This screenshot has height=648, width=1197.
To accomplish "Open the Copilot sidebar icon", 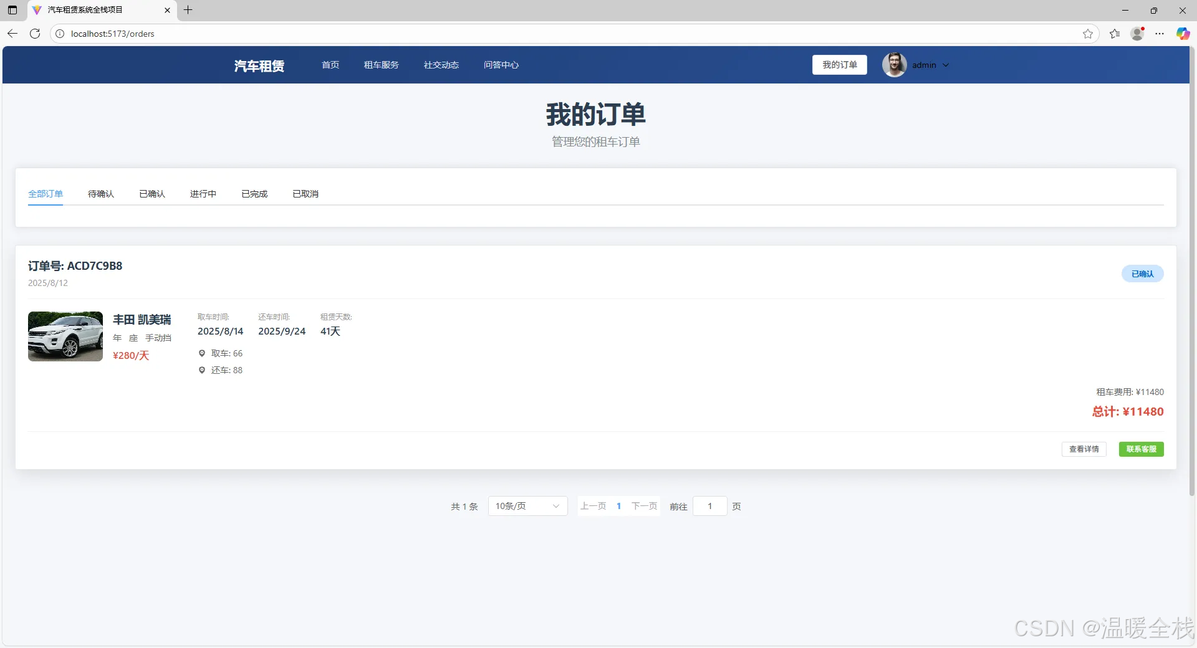I will (1183, 34).
